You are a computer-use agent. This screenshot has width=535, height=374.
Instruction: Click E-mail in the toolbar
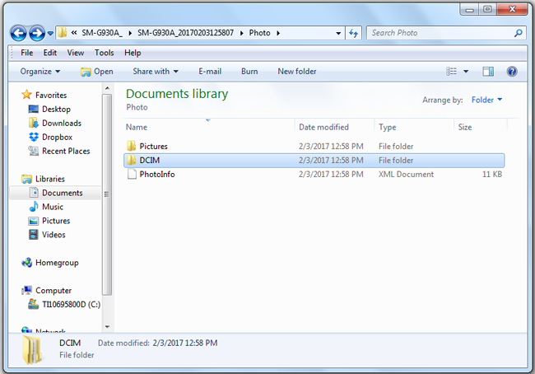click(x=210, y=72)
